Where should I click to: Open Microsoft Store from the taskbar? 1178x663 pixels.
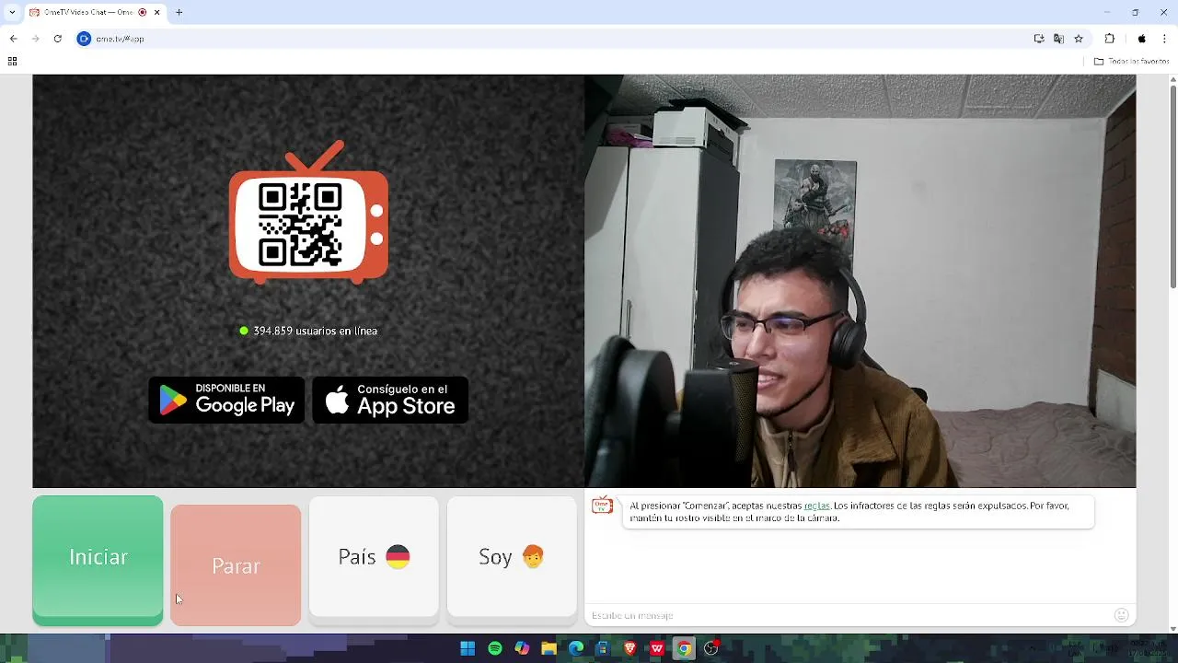click(x=603, y=648)
